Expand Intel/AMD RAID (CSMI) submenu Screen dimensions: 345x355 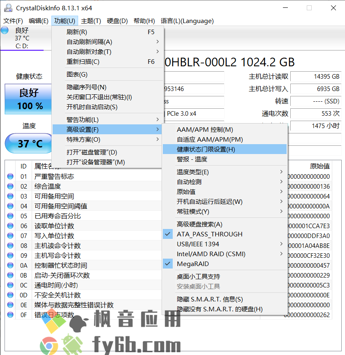(x=225, y=254)
